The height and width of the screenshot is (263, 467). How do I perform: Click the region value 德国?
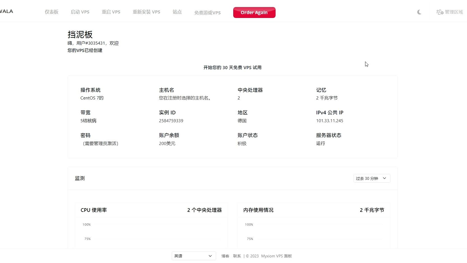pyautogui.click(x=242, y=121)
